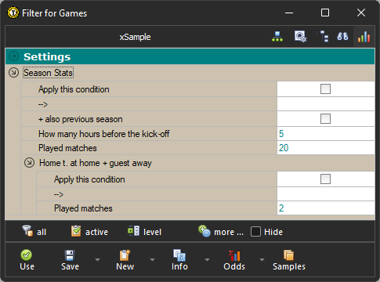Click Use with green checkmark
This screenshot has width=380, height=282.
click(x=27, y=260)
